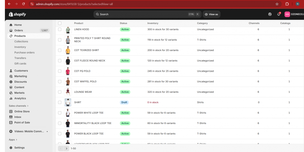Open Gift cards in sidebar

point(20,64)
